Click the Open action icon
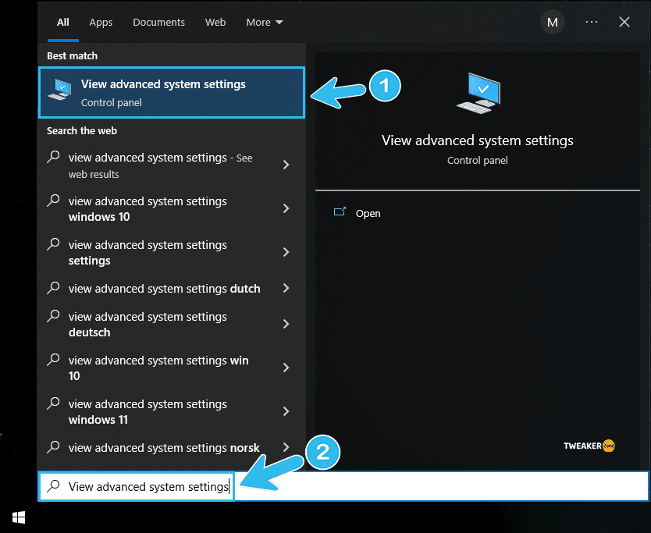The width and height of the screenshot is (651, 533). pyautogui.click(x=340, y=212)
